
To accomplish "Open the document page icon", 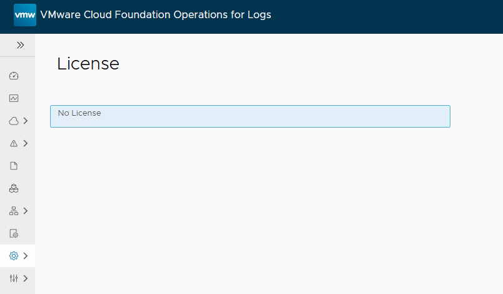I will point(14,166).
